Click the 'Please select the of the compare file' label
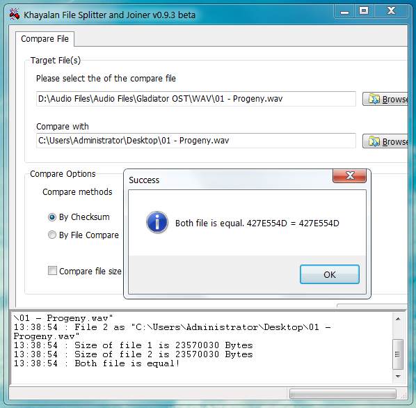The width and height of the screenshot is (416, 408). pos(106,79)
